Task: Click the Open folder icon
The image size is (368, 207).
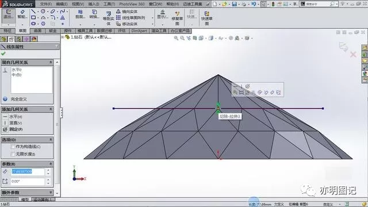Action: pos(224,4)
